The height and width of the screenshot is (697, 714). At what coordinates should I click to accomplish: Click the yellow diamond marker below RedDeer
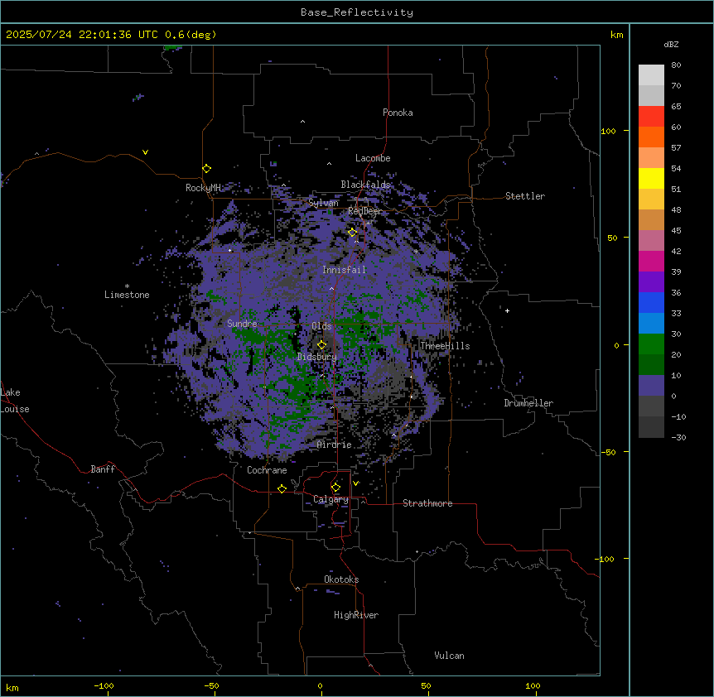tap(352, 233)
